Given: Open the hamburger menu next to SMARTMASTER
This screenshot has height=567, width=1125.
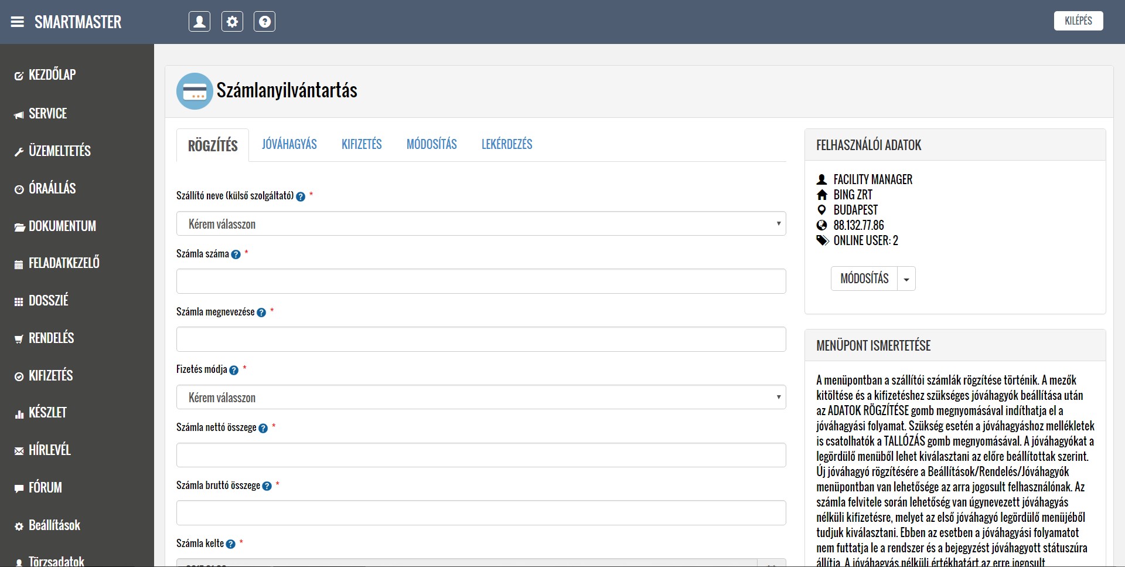Looking at the screenshot, I should (18, 22).
